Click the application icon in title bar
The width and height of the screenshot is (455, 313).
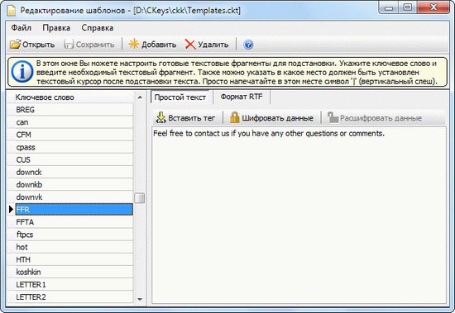(x=12, y=11)
